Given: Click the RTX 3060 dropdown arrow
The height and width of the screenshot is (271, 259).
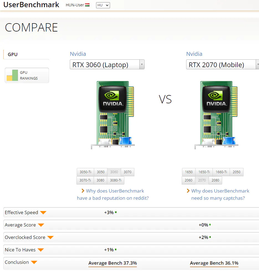Looking at the screenshot, I should [142, 64].
